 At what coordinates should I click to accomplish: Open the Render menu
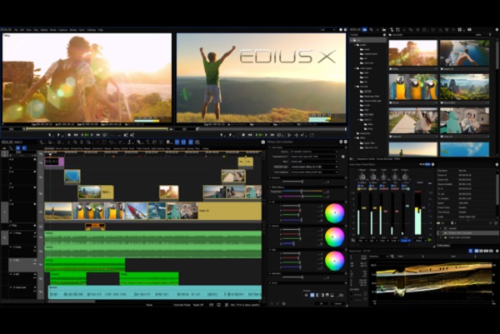tap(73, 30)
